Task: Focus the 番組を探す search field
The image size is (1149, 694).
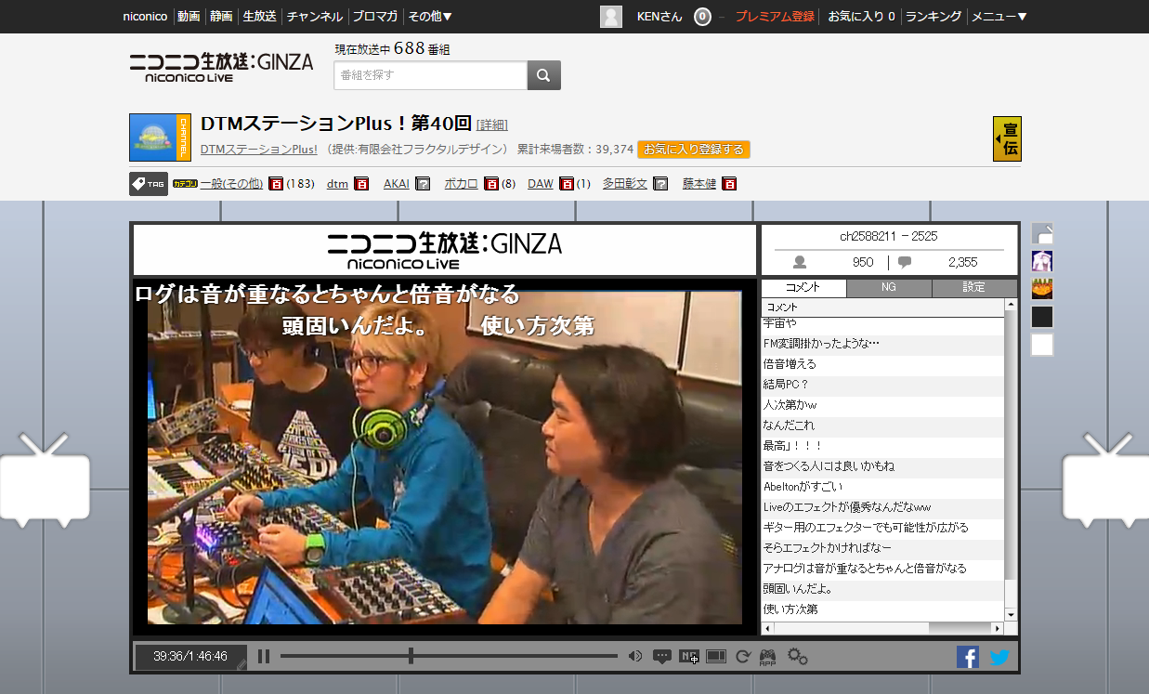Action: [431, 75]
